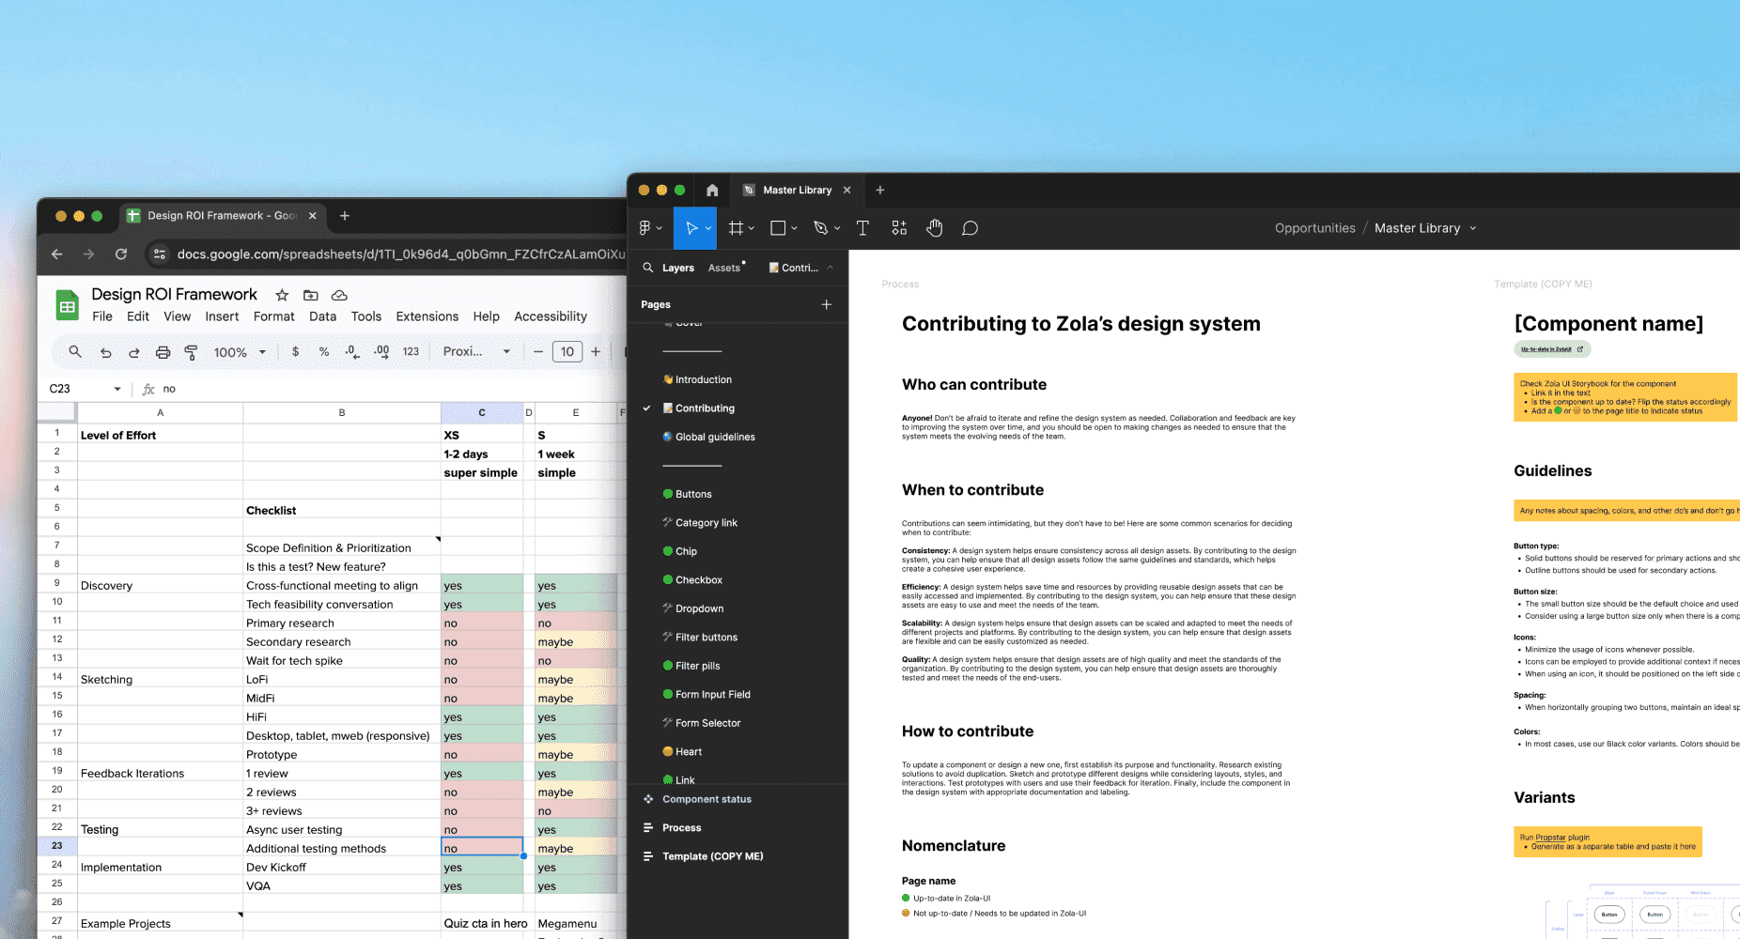Select the Frame tool in Figma
The width and height of the screenshot is (1740, 939).
tap(737, 228)
